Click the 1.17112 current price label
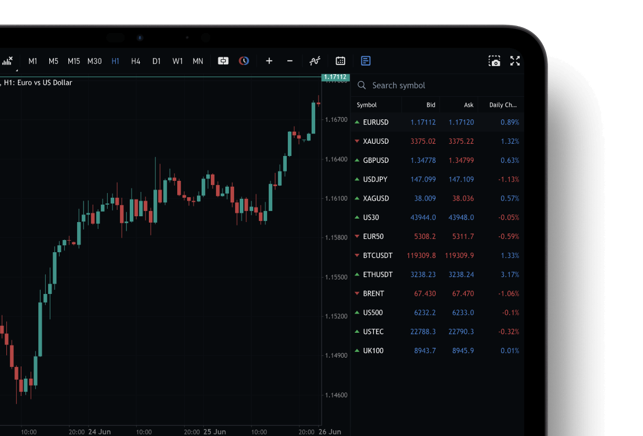Image resolution: width=643 pixels, height=436 pixels. (335, 77)
